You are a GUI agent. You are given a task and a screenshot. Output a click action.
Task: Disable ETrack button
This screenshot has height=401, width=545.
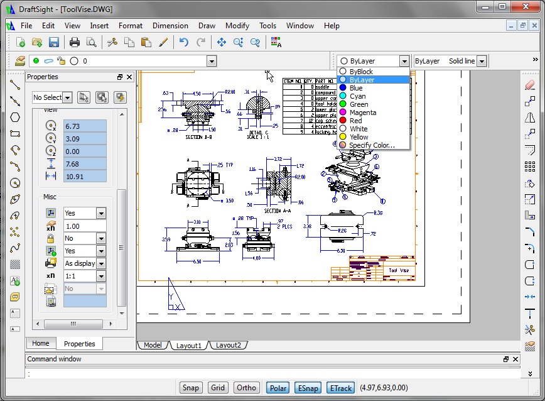click(x=340, y=388)
